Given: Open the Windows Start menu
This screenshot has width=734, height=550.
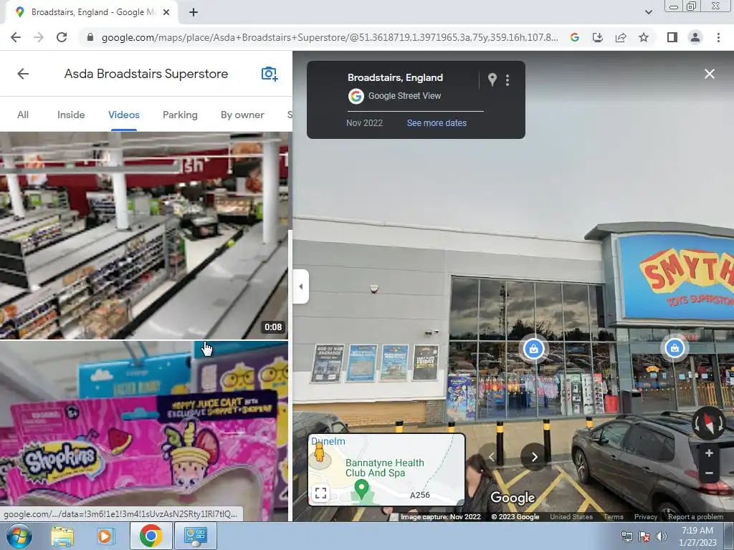Looking at the screenshot, I should coord(19,536).
